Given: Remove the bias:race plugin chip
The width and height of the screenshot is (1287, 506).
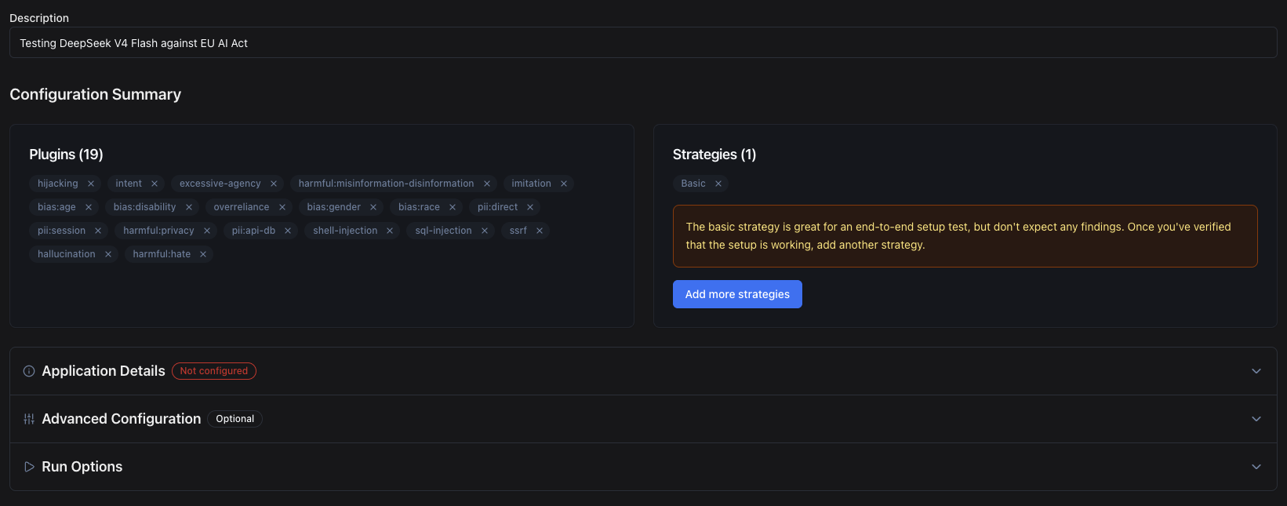Looking at the screenshot, I should [x=453, y=207].
